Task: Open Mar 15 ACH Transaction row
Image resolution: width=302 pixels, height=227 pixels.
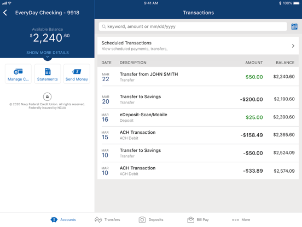Action: 198,135
